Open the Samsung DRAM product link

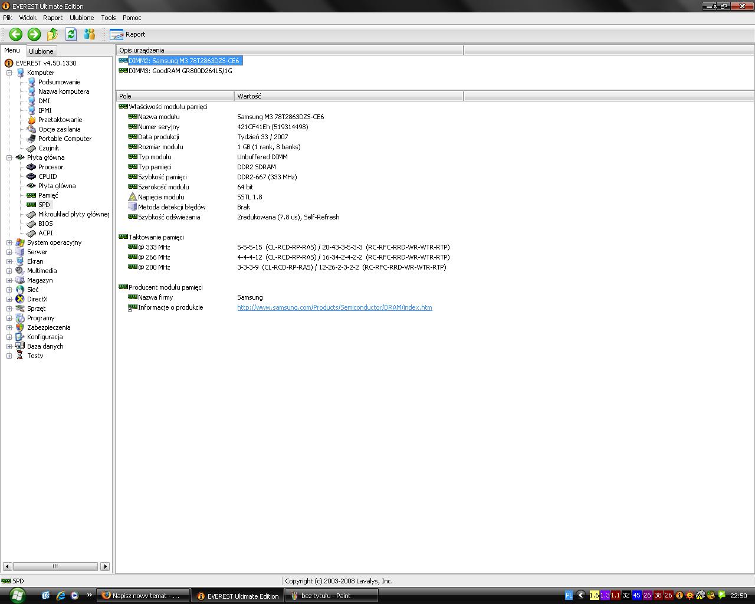click(x=334, y=307)
